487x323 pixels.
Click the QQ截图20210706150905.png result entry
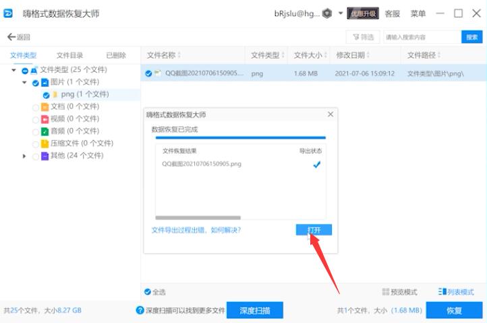click(202, 164)
